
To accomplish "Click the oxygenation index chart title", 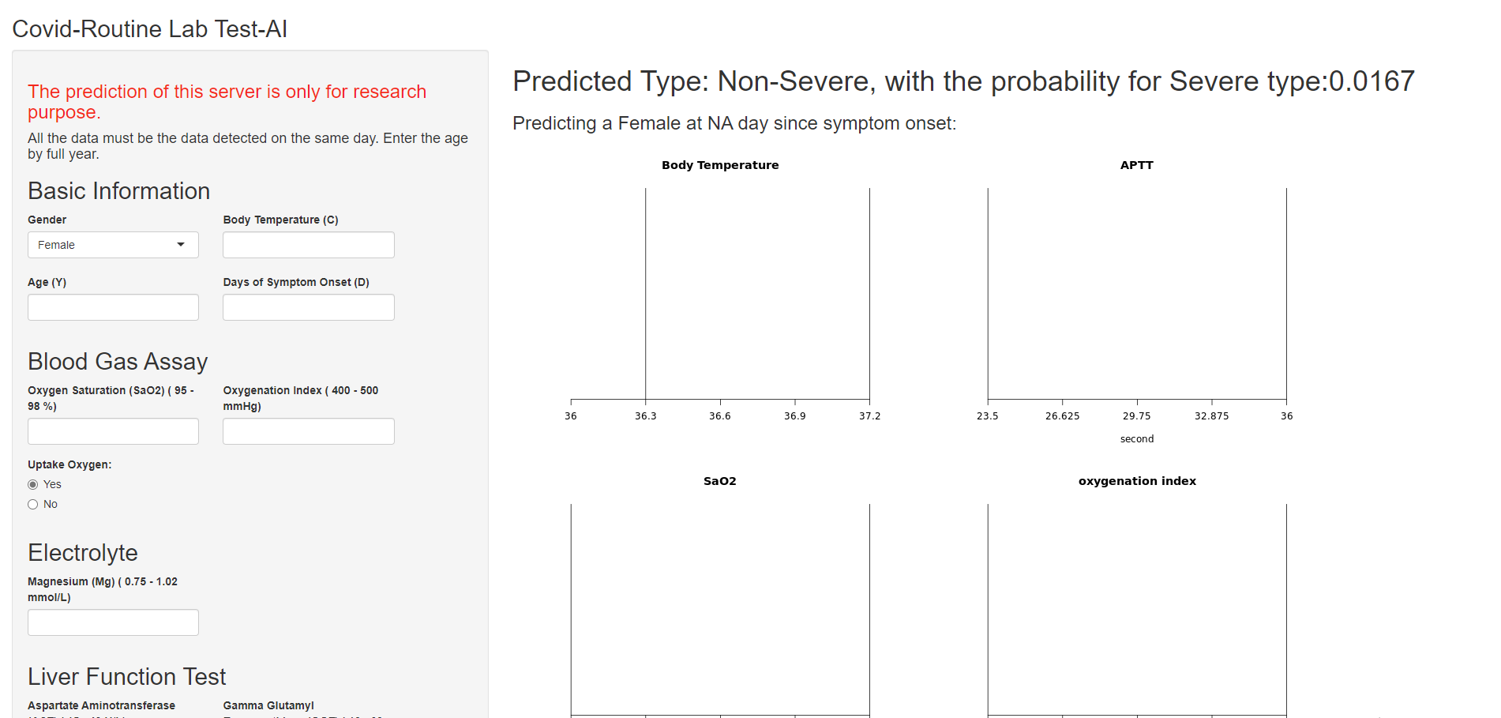I will (1136, 481).
